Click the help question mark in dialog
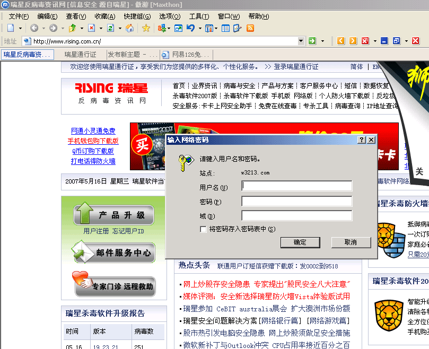429x349 pixels. tap(362, 140)
